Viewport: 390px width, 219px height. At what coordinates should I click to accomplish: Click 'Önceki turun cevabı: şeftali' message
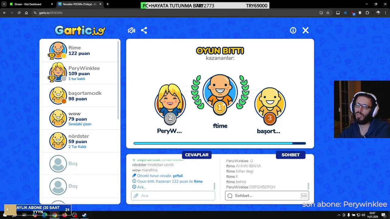(x=158, y=176)
